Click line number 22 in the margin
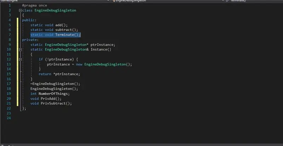Viewport: 283px width, 146px height. coord(8,108)
